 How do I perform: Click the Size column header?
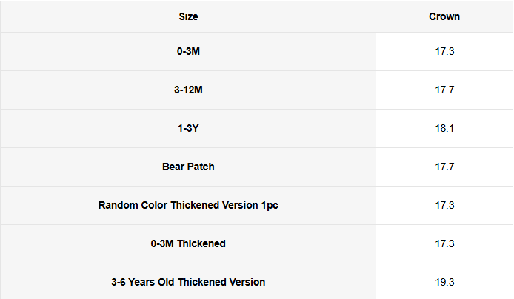click(x=188, y=16)
